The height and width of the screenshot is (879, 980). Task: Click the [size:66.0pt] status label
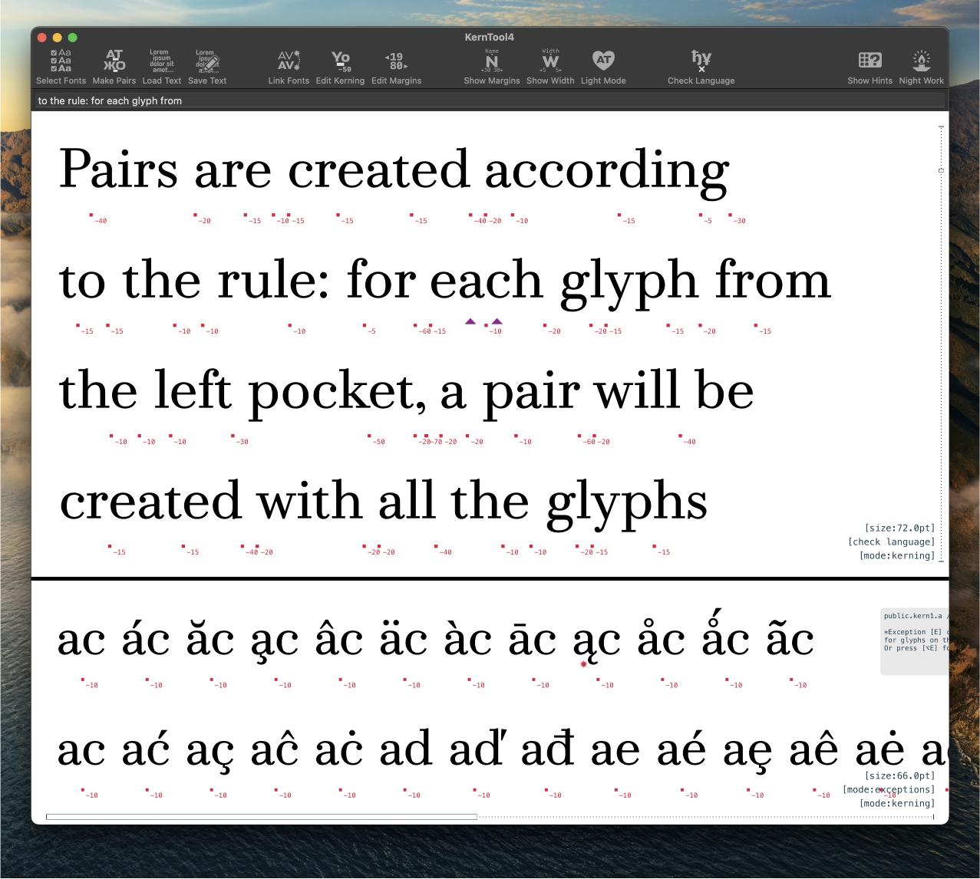click(899, 775)
